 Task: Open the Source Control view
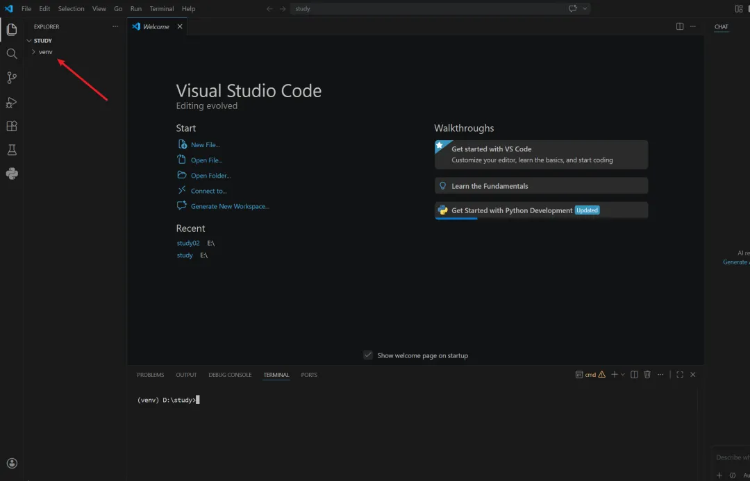coord(12,78)
